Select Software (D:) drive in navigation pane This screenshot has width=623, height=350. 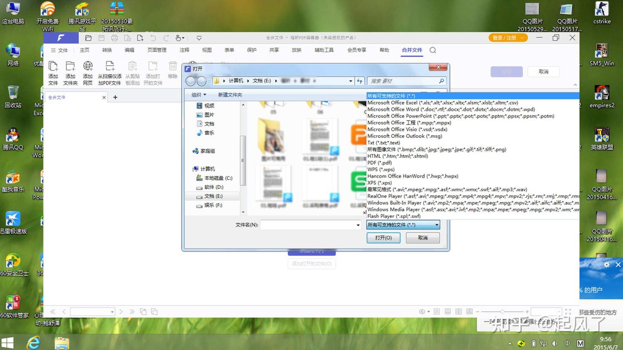pos(210,187)
